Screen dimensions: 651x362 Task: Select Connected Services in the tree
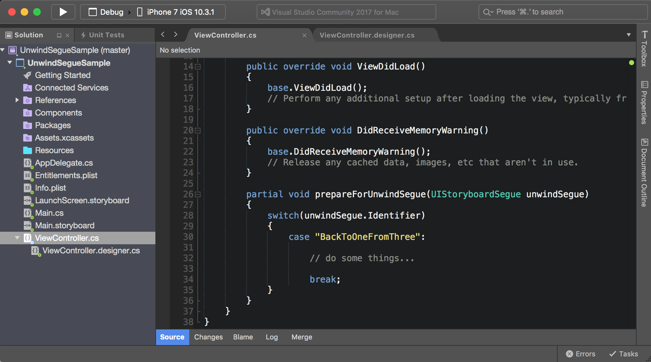click(x=72, y=88)
